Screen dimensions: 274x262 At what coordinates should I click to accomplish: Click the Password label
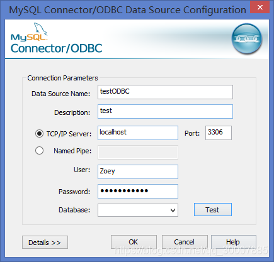pos(74,192)
